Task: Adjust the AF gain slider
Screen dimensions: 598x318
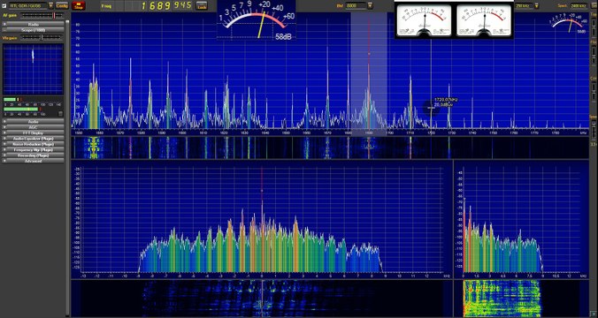Action: tap(42, 15)
